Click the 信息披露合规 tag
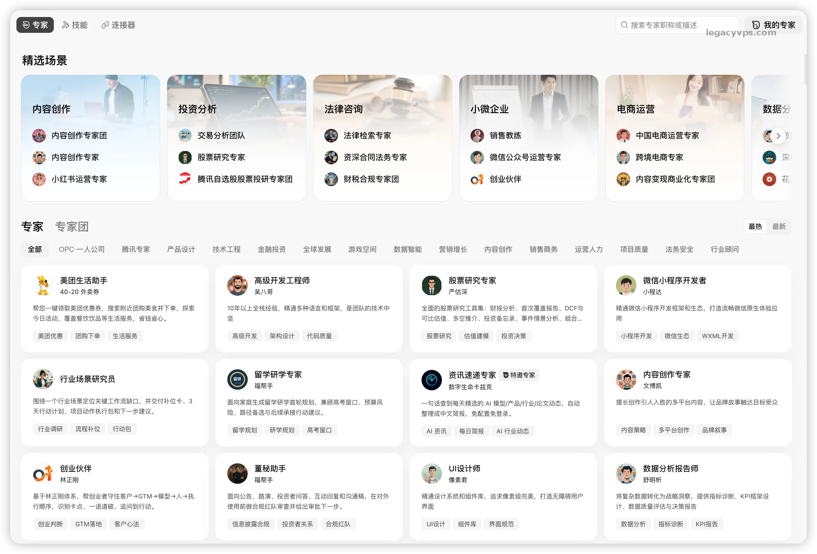Screen dimensions: 817x554 pyautogui.click(x=251, y=524)
